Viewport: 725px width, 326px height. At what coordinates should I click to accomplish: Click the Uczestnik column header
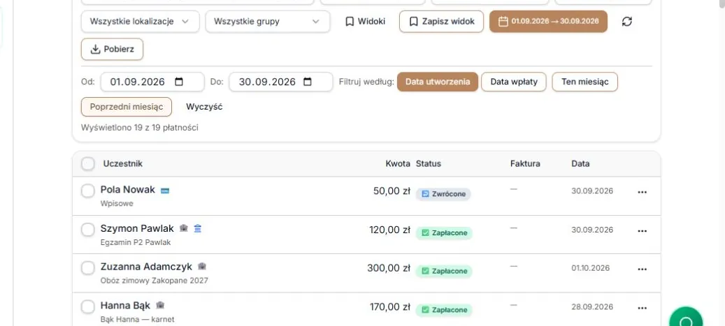pos(123,163)
